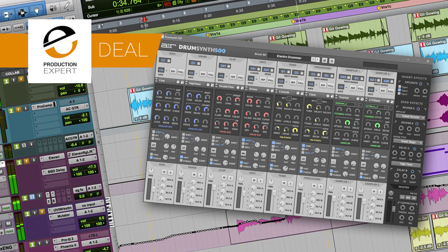Image resolution: width=448 pixels, height=252 pixels.
Task: Open the Small Stage room type dropdown
Action: coord(408,142)
